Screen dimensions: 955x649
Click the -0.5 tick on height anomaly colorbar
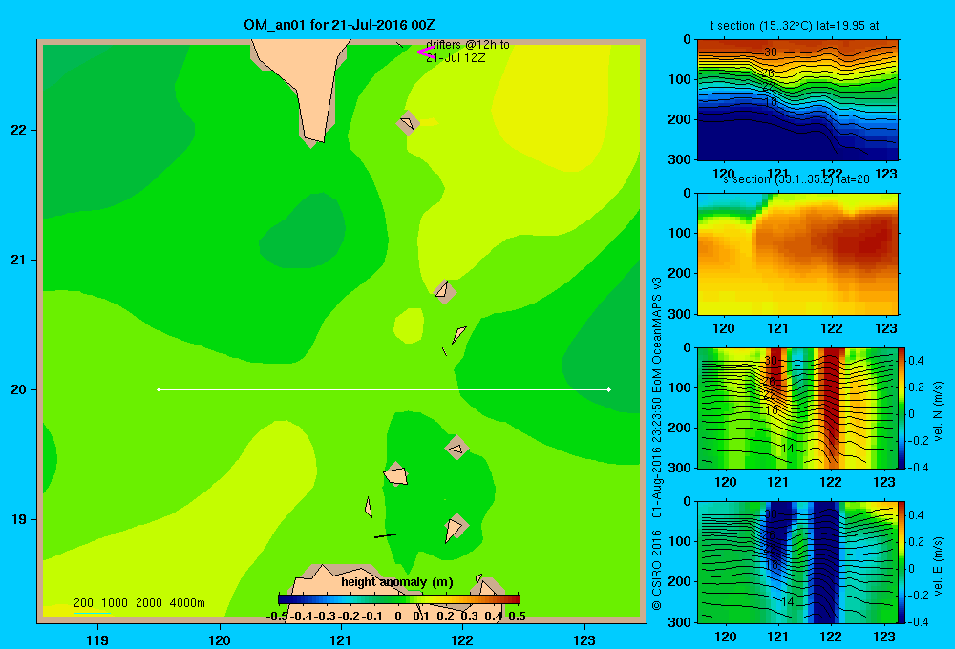(277, 617)
